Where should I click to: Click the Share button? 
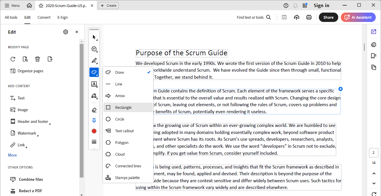tap(328, 17)
